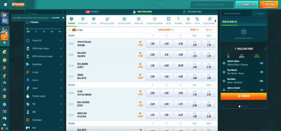Image resolution: width=281 pixels, height=131 pixels.
Task: Open the Ligne d'argent market dropdown
Action: point(166,30)
